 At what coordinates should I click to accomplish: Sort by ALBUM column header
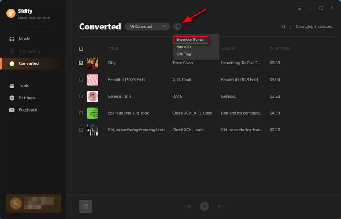(x=228, y=49)
